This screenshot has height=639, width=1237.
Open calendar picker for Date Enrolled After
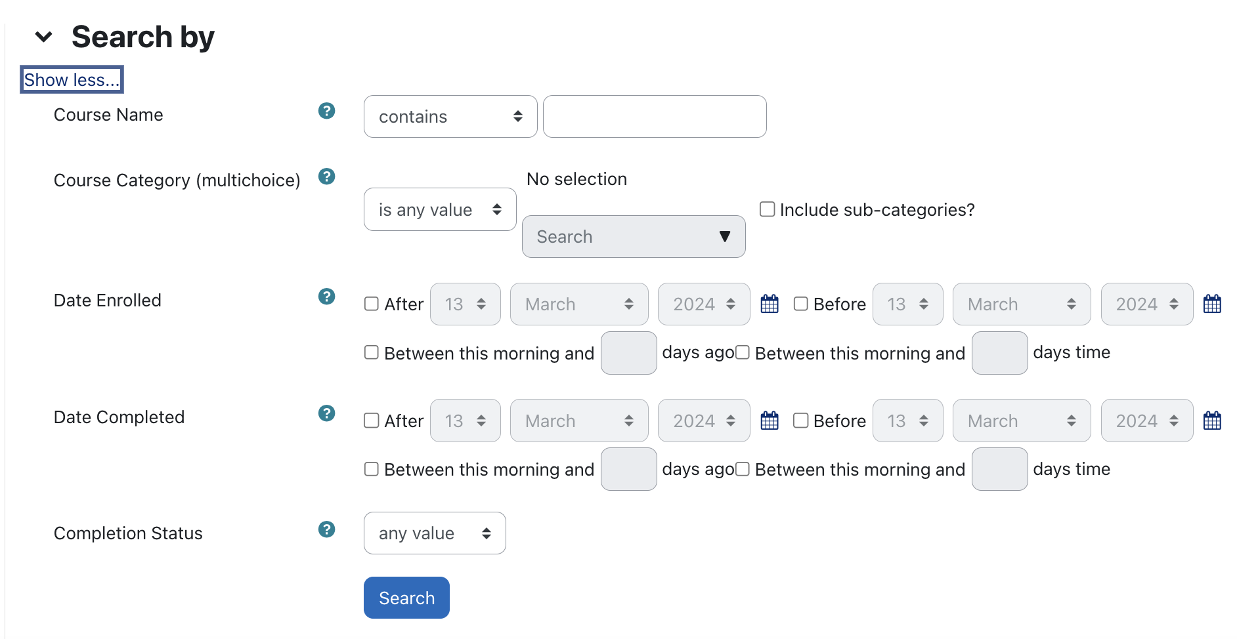coord(770,304)
